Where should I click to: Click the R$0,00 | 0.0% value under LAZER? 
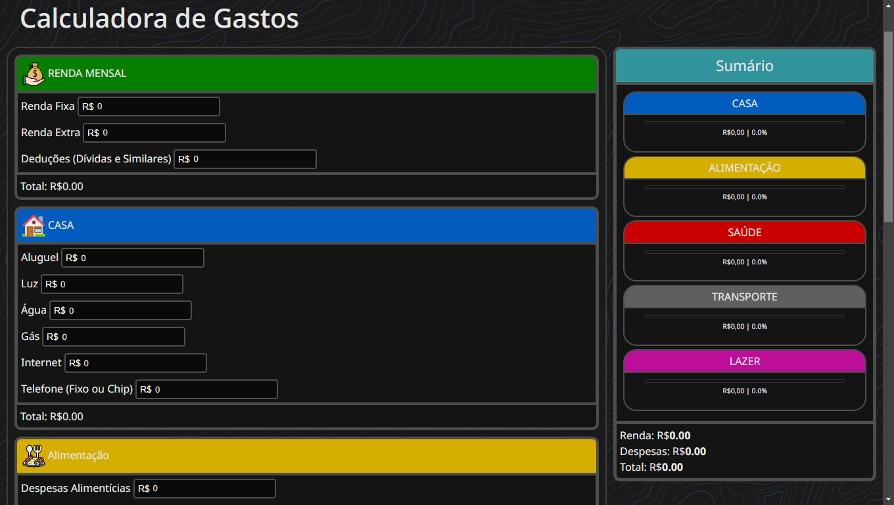(745, 391)
